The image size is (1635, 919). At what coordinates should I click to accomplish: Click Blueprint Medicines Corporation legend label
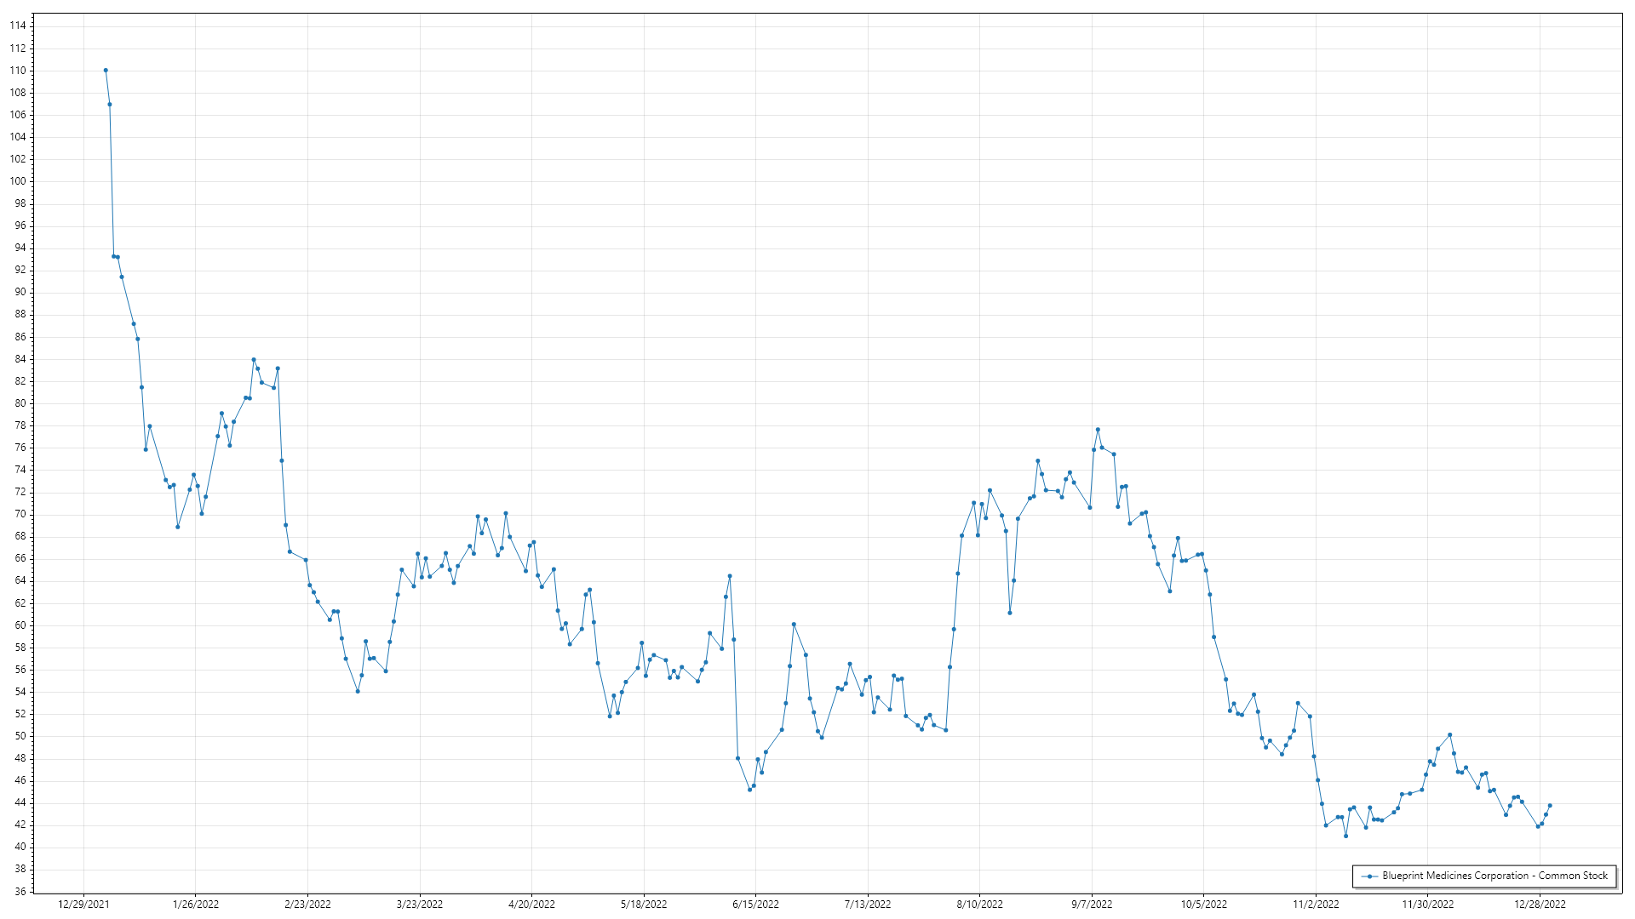1494,876
